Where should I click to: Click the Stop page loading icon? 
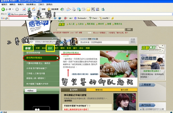24,9
